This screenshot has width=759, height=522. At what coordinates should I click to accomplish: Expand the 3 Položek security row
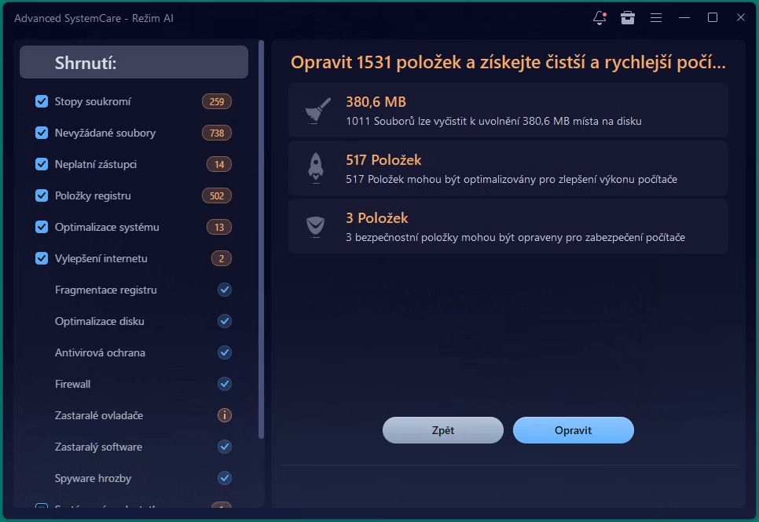point(508,226)
